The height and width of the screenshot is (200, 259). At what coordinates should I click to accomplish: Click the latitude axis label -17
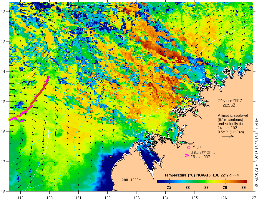[3, 161]
